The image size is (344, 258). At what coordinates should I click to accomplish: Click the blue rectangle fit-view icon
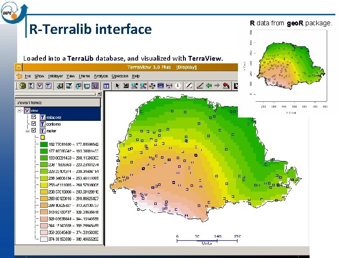tap(161, 86)
